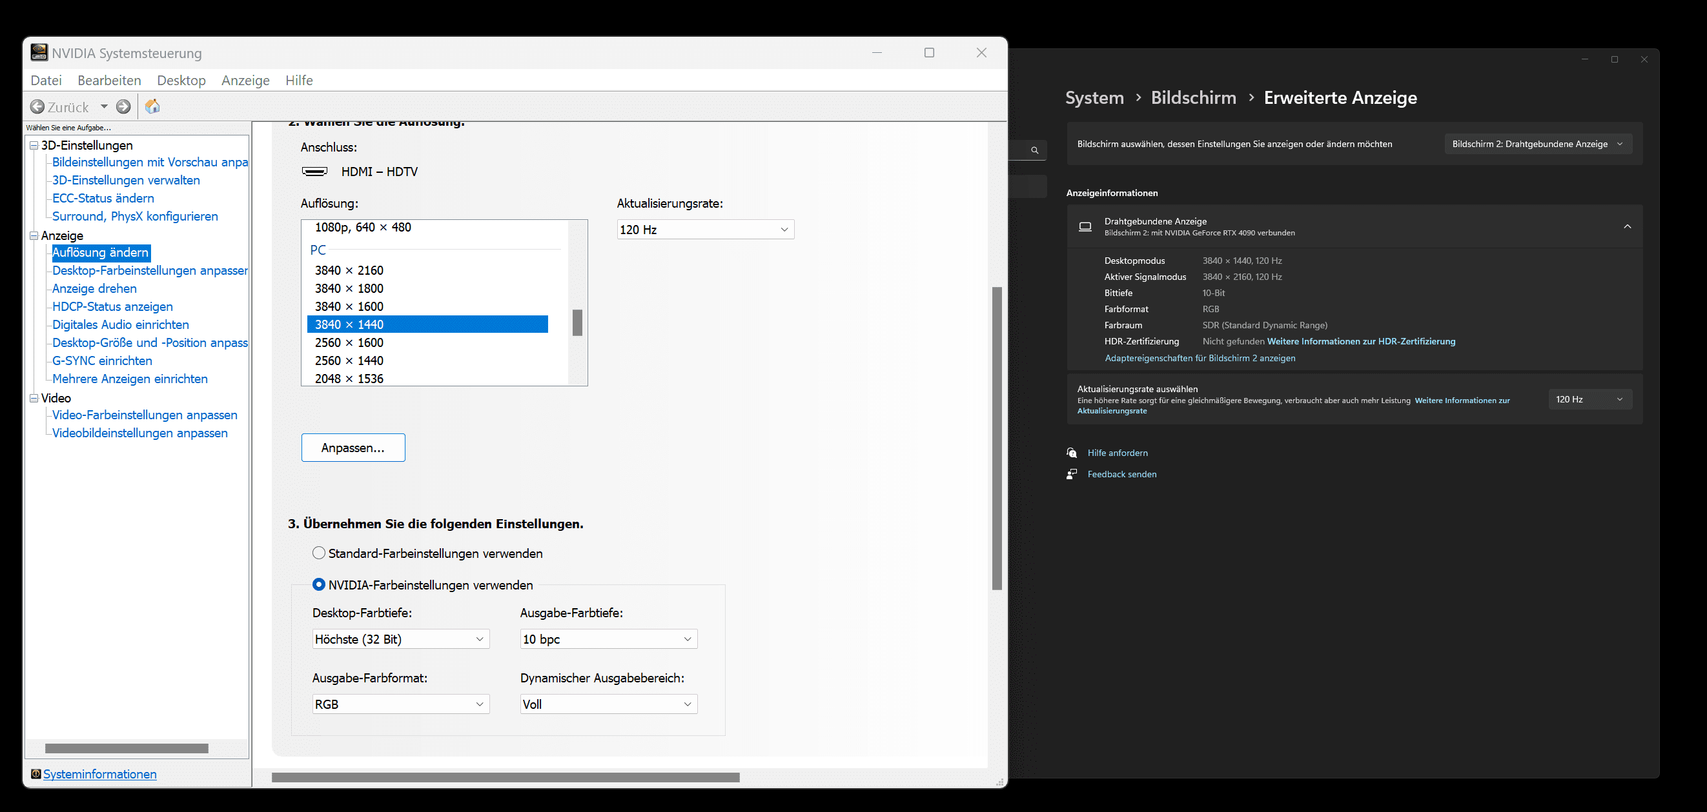Open the Desktop-Farbtiefe dropdown
The image size is (1707, 812).
(400, 639)
